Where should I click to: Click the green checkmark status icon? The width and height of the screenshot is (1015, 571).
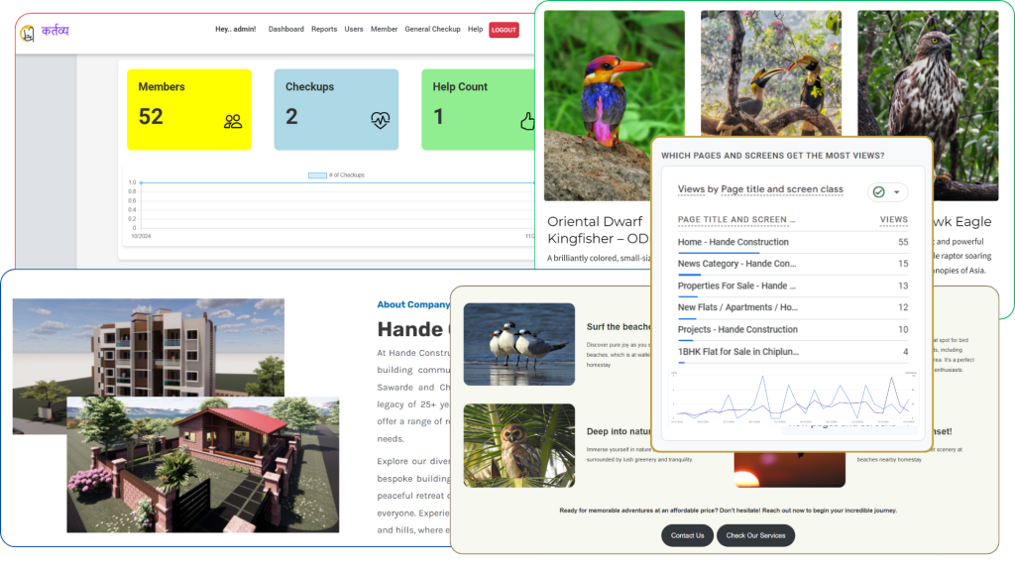click(878, 192)
